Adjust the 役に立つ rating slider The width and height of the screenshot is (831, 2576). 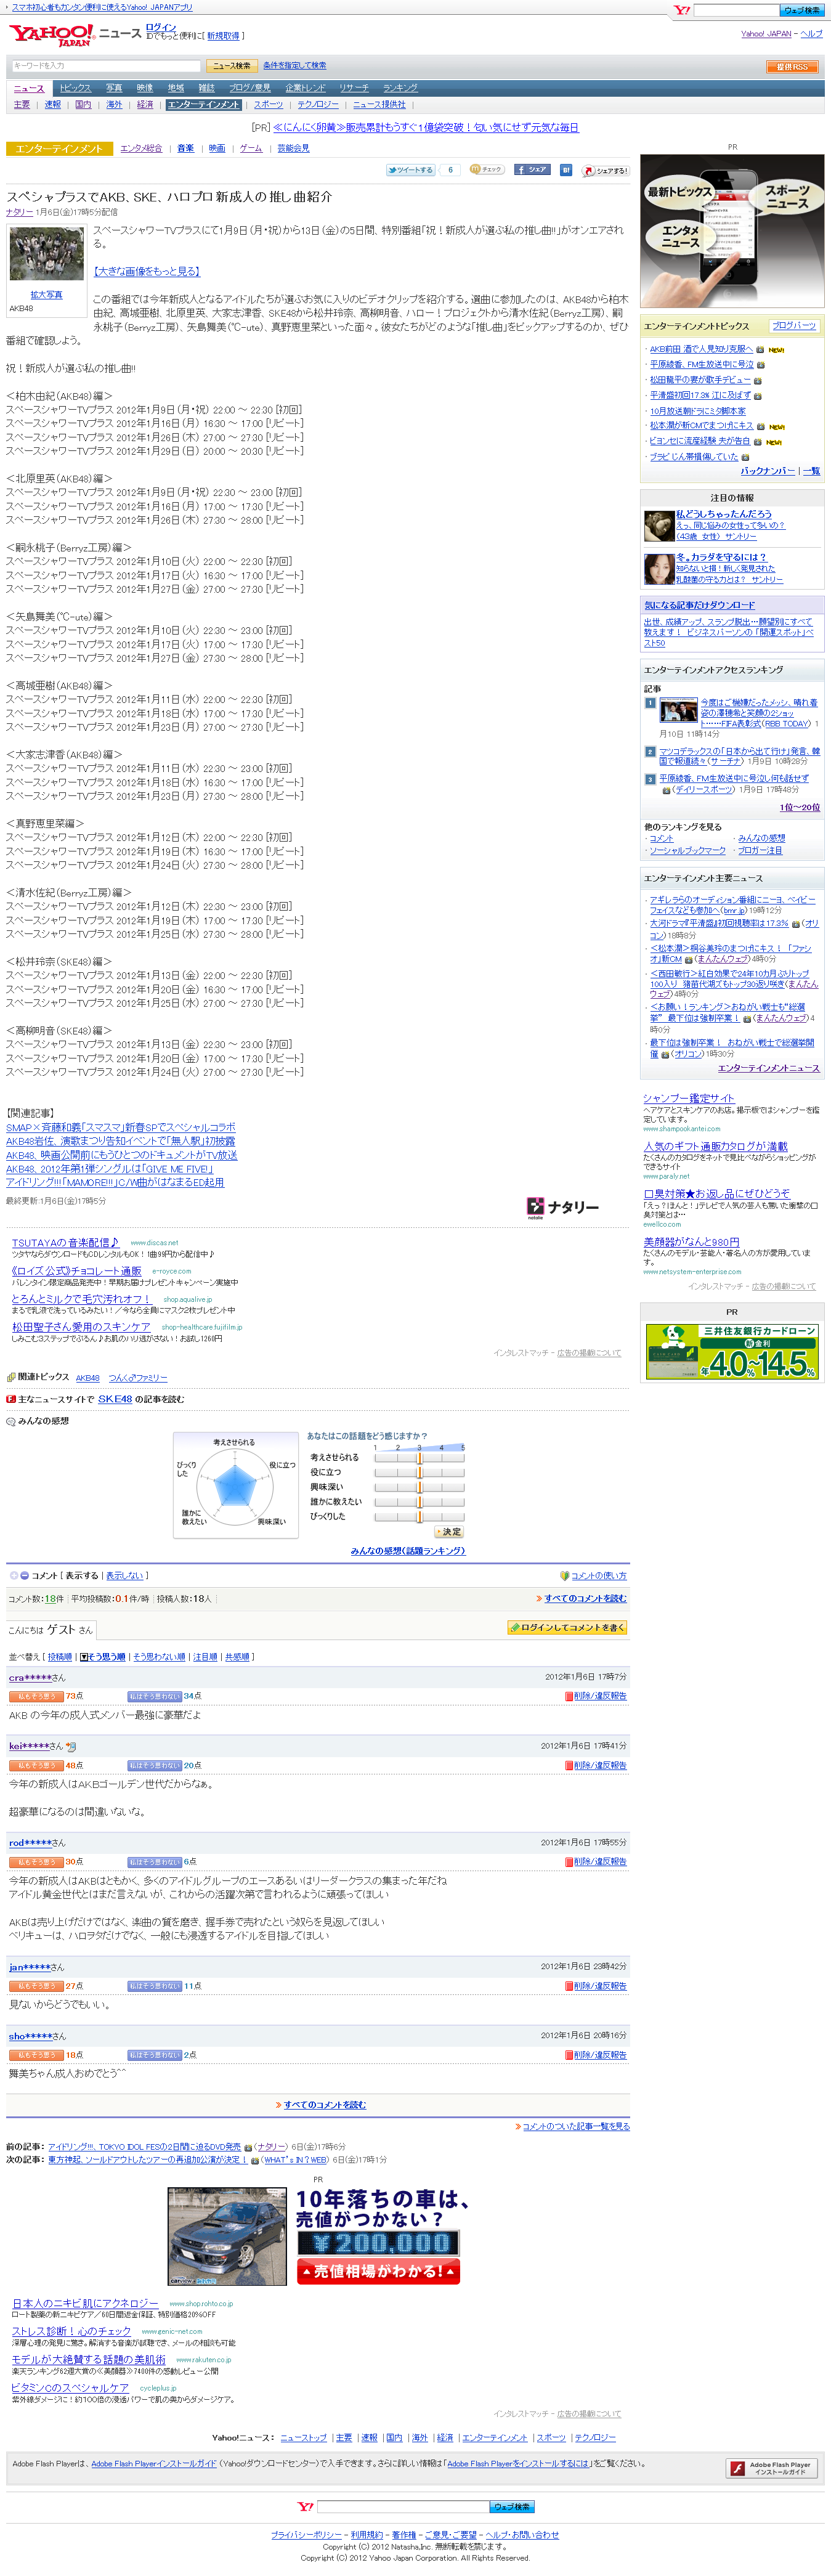[x=419, y=1472]
